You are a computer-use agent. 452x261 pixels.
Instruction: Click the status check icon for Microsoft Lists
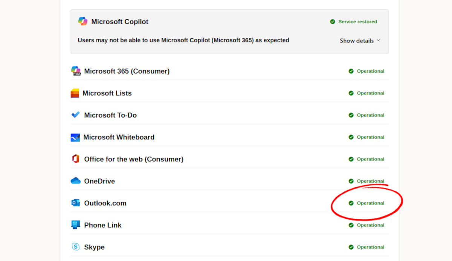point(351,93)
